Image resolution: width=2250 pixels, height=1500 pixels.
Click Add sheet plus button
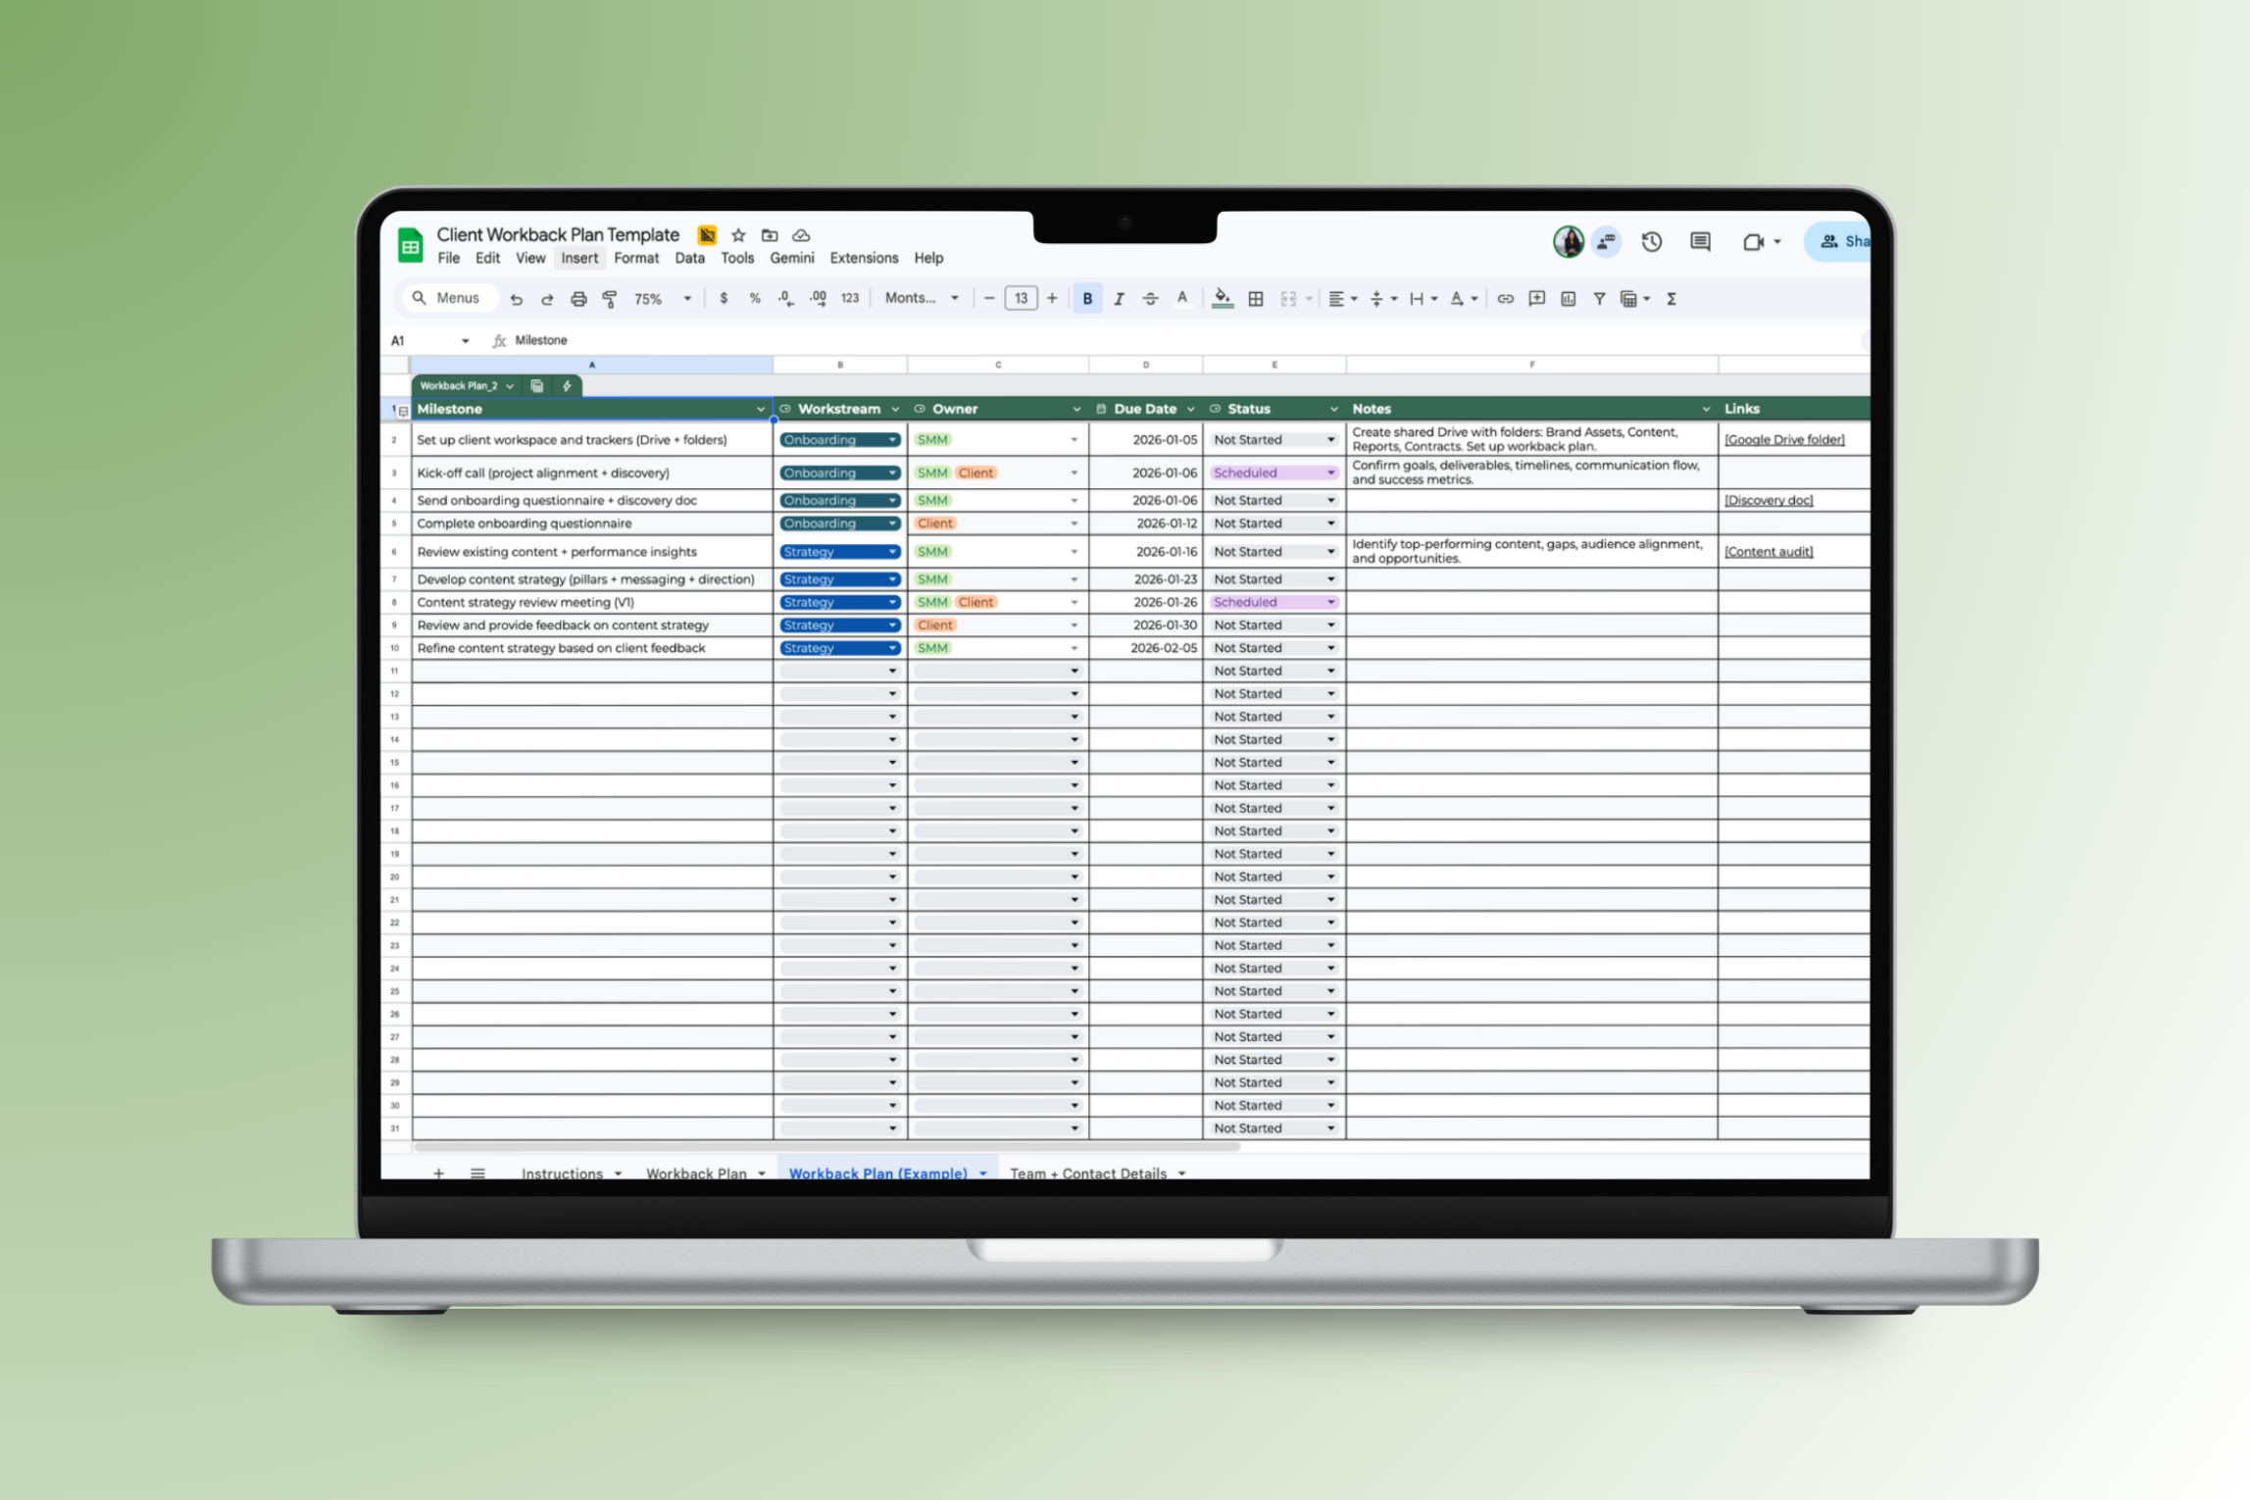(x=438, y=1173)
